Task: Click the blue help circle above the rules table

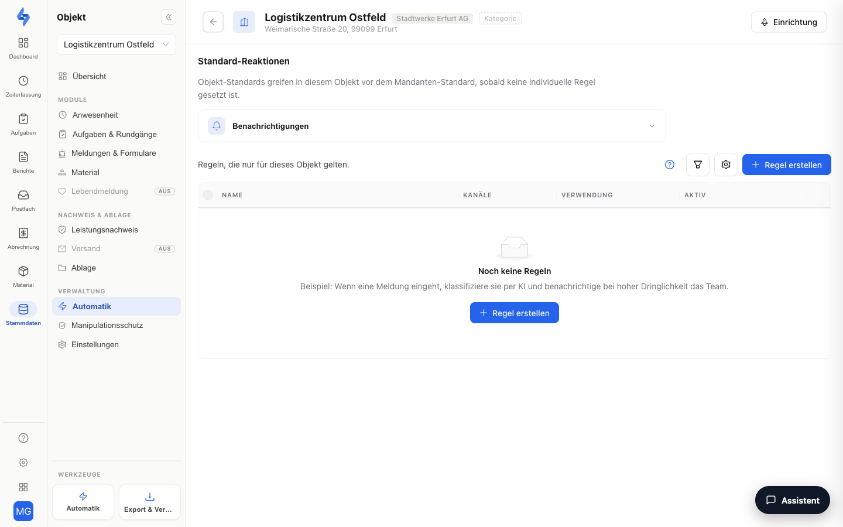Action: click(670, 165)
